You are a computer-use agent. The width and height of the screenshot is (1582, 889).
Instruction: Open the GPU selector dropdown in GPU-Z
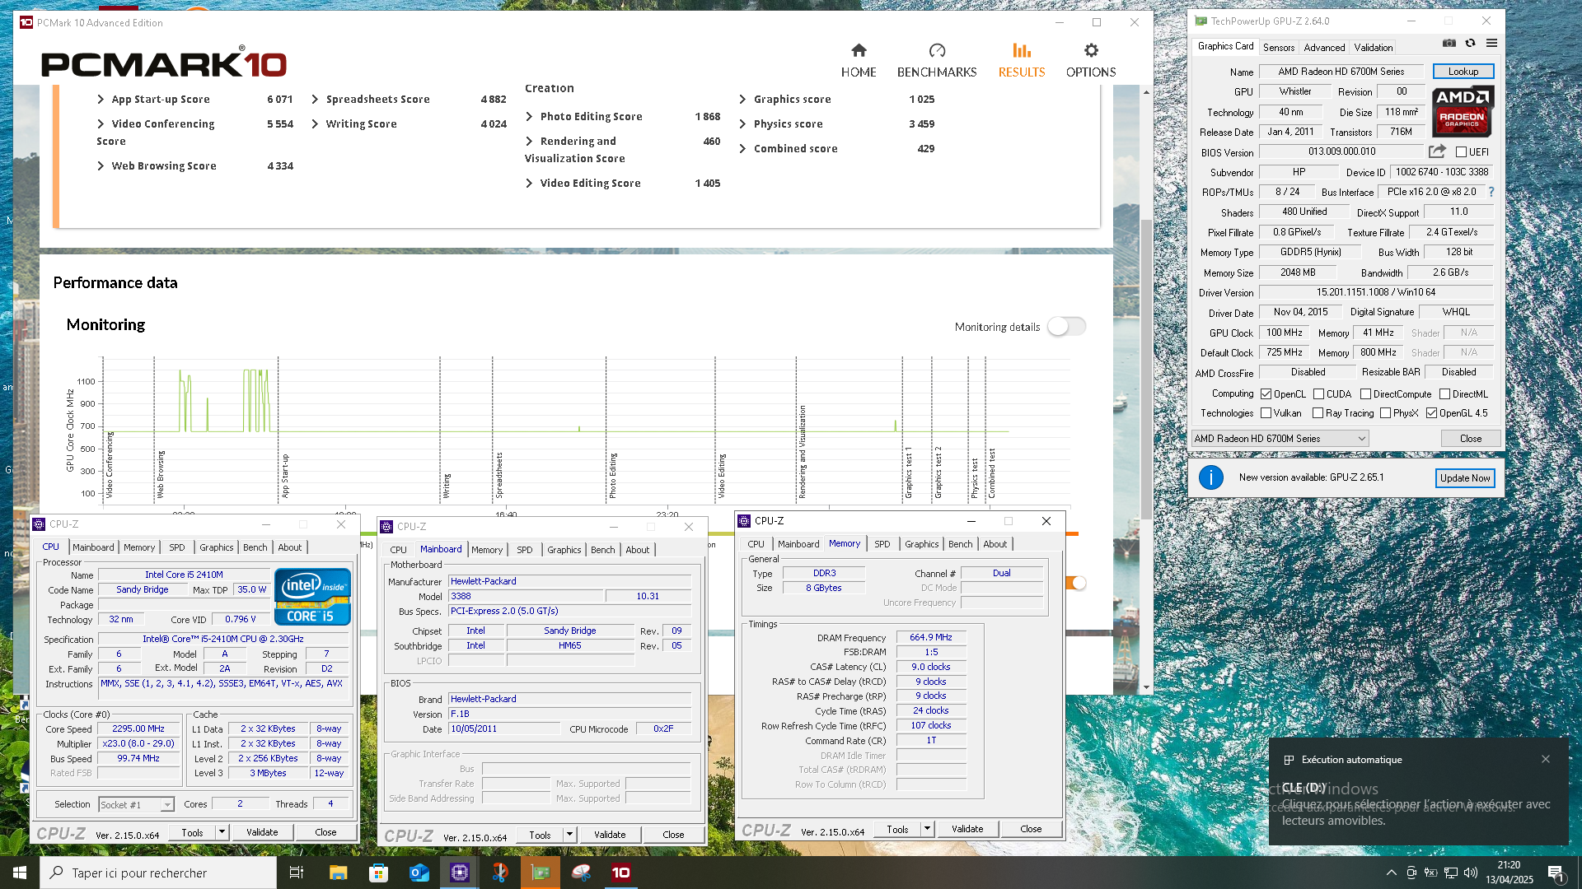pyautogui.click(x=1280, y=439)
